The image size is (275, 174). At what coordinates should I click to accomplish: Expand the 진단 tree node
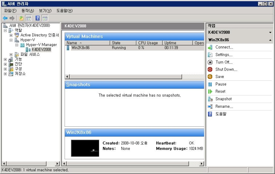(x=5, y=64)
